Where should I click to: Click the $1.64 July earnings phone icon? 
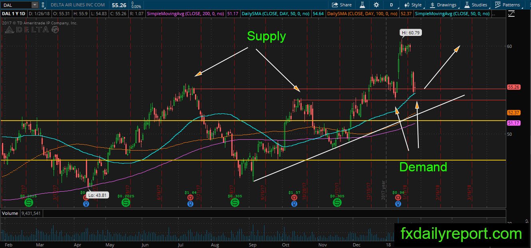[190, 198]
